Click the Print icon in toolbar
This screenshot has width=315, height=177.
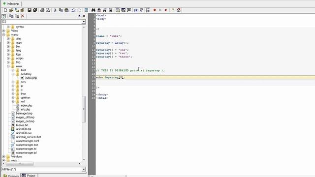click(42, 10)
